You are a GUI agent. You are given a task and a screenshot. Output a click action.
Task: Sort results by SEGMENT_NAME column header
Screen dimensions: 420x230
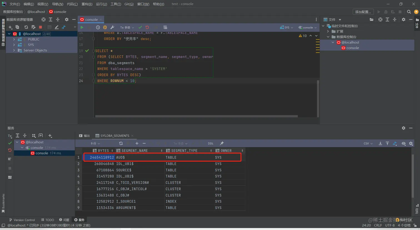click(140, 151)
